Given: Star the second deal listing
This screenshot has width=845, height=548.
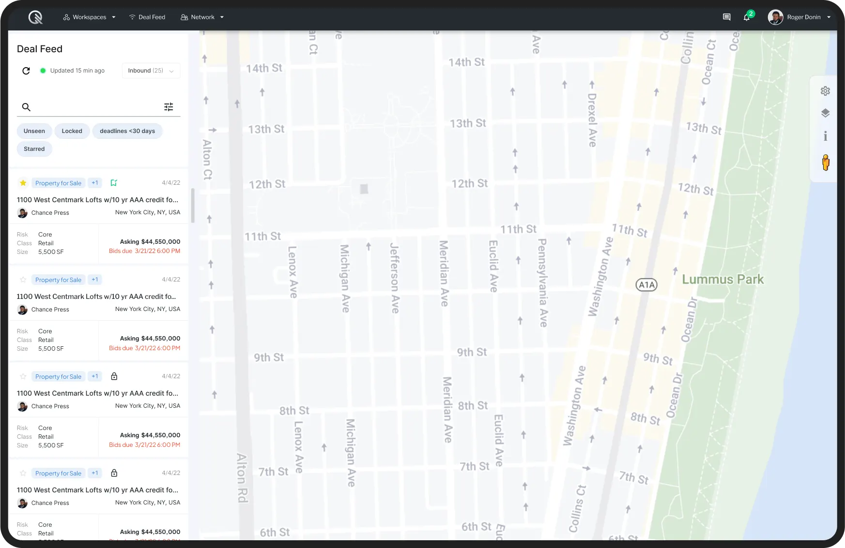Looking at the screenshot, I should point(23,280).
